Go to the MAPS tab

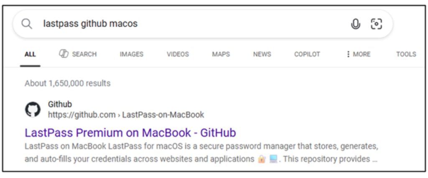221,54
